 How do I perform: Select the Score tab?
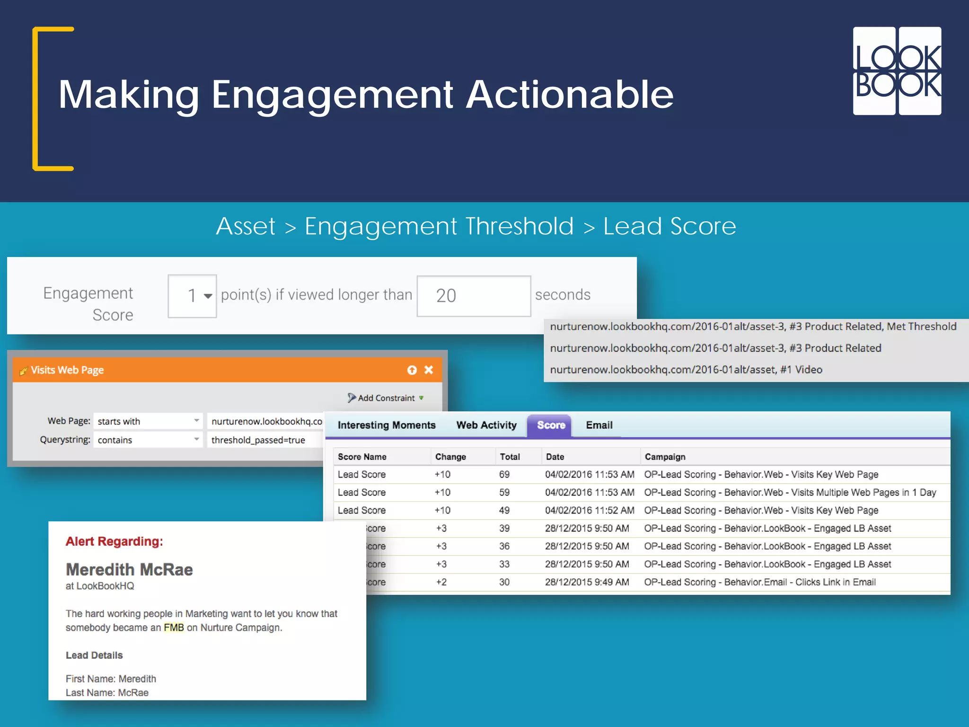click(550, 425)
